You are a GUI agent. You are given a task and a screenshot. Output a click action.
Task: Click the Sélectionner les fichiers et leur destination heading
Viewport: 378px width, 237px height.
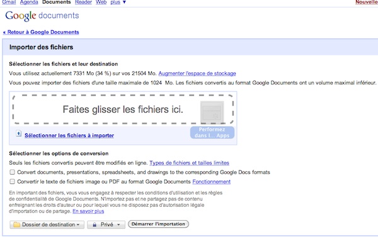(64, 64)
